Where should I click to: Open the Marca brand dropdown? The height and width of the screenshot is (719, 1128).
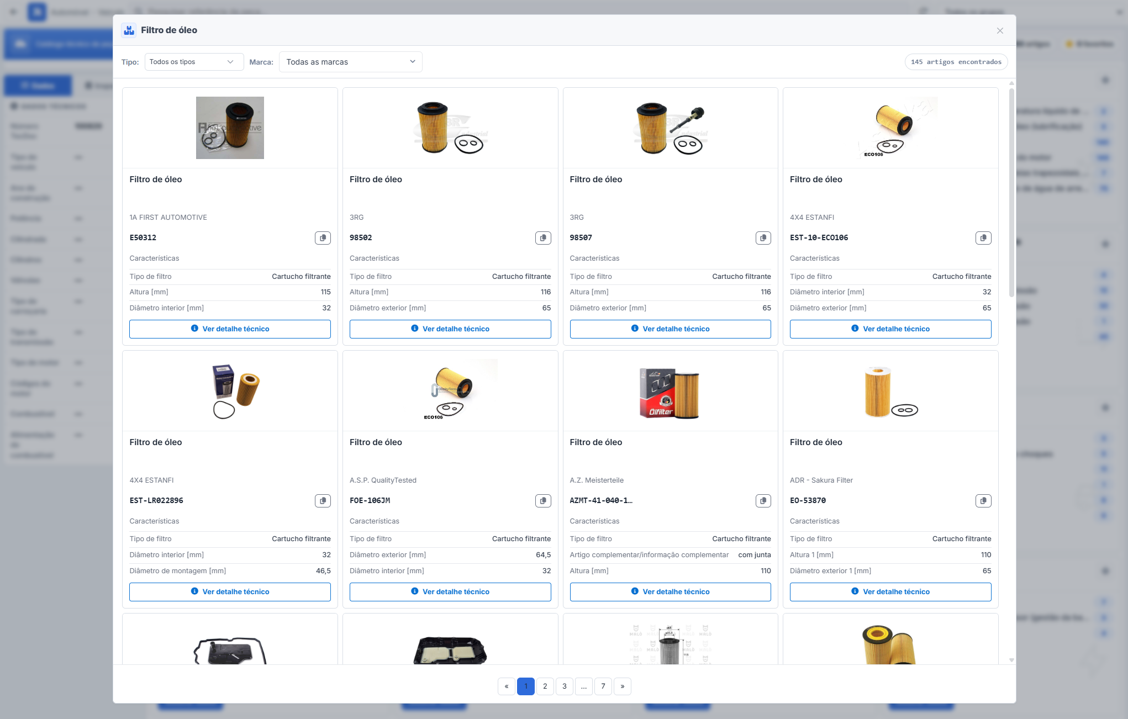[x=351, y=62]
